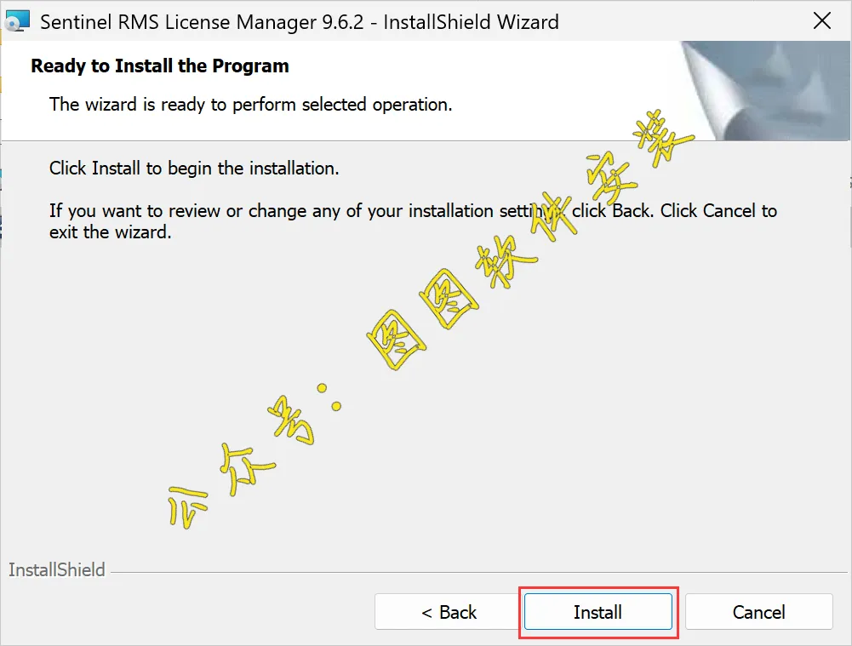Screen dimensions: 852x646
Task: Click the 'Click Install to begin the installation' text
Action: (x=194, y=168)
